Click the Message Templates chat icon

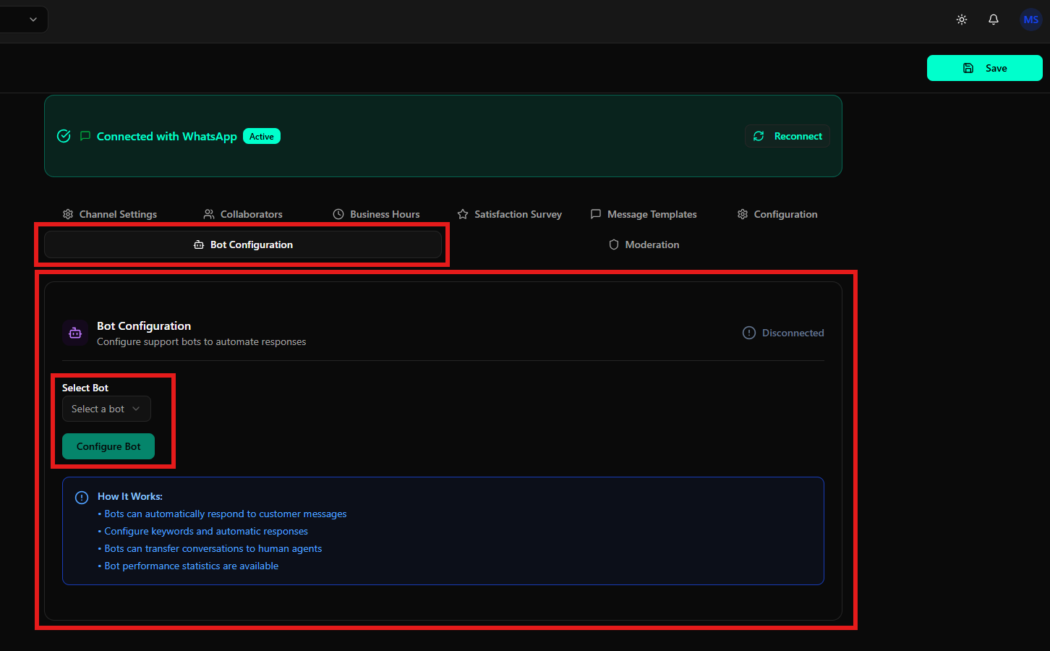pyautogui.click(x=596, y=214)
